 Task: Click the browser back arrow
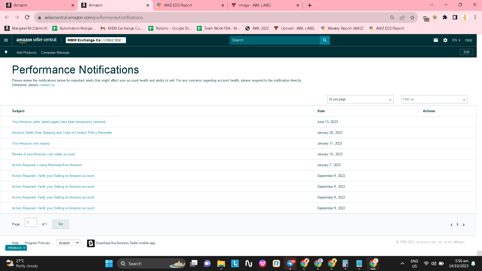7,17
